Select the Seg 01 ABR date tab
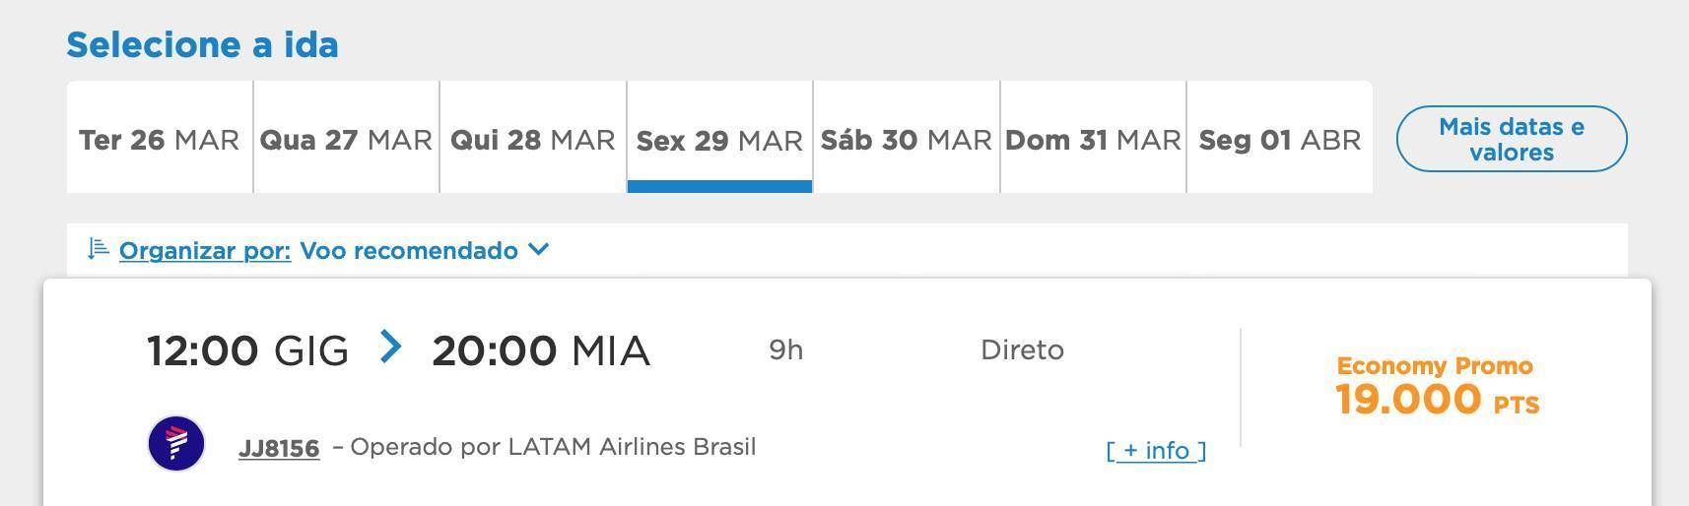This screenshot has width=1689, height=506. (1280, 137)
